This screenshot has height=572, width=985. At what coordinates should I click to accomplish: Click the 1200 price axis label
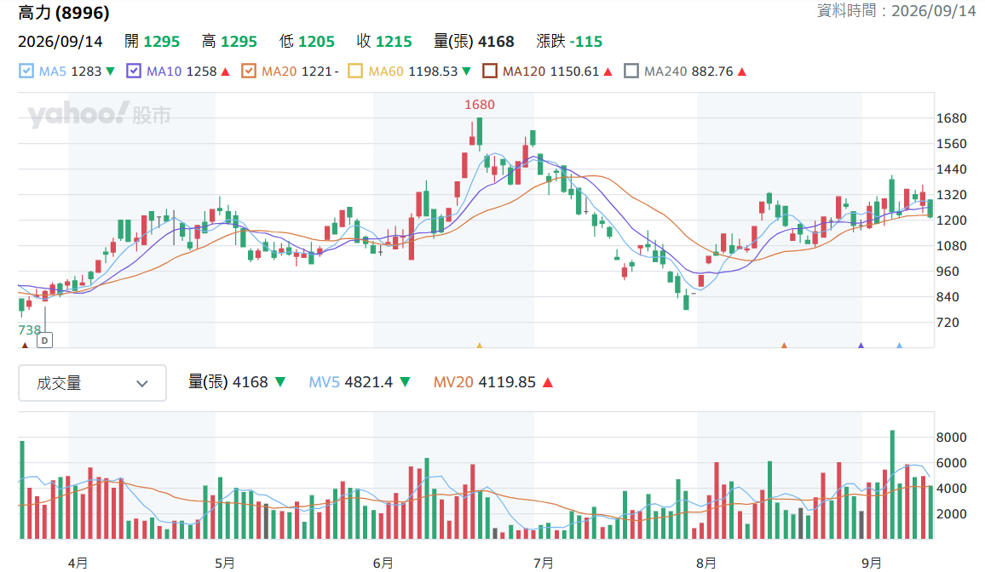tap(951, 220)
